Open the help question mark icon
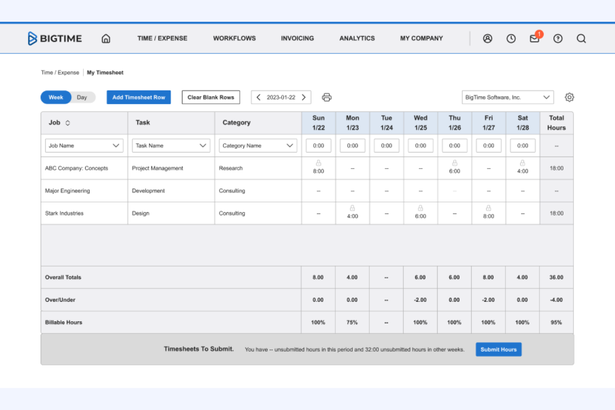The width and height of the screenshot is (615, 410). pos(558,39)
